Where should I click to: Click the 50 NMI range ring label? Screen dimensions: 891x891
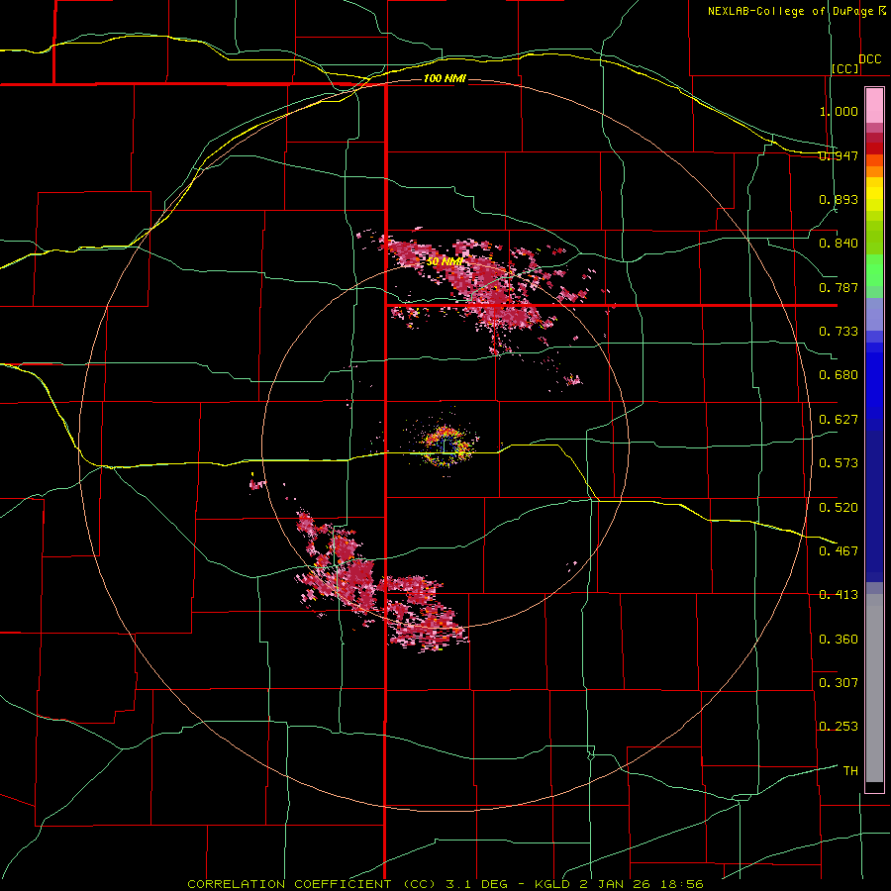[x=445, y=261]
